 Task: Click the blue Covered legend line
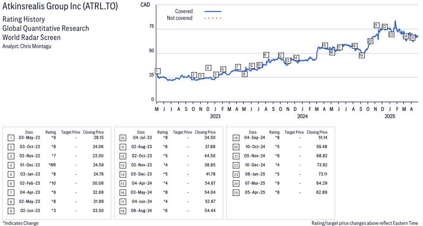pyautogui.click(x=213, y=12)
